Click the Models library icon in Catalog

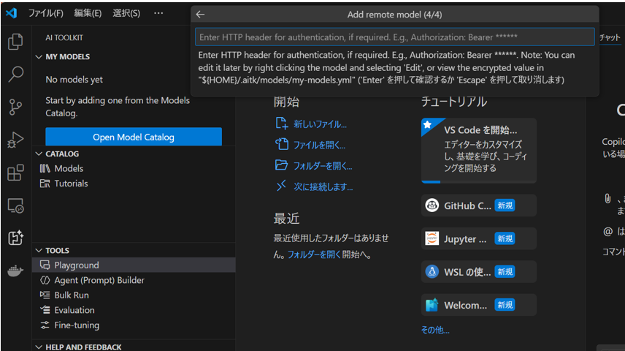(45, 168)
